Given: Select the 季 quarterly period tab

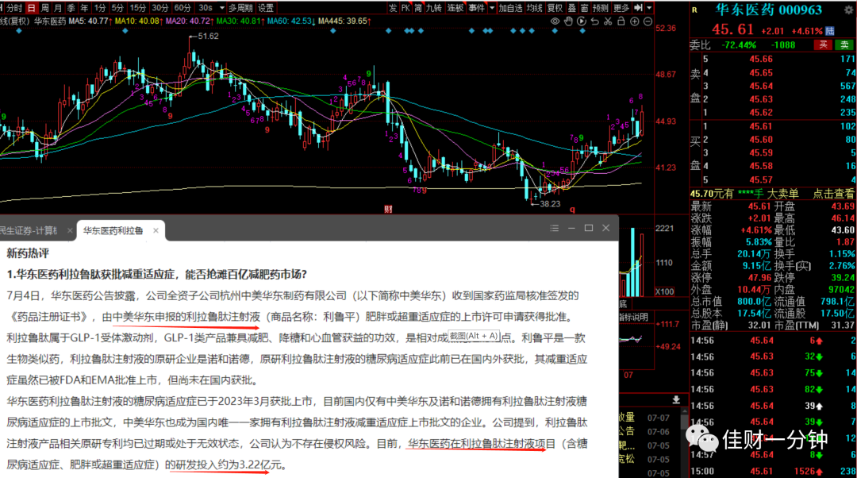Looking at the screenshot, I should tap(71, 8).
